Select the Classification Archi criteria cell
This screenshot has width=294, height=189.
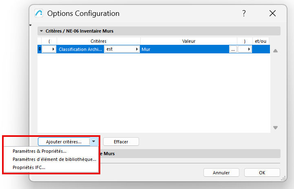pyautogui.click(x=80, y=49)
